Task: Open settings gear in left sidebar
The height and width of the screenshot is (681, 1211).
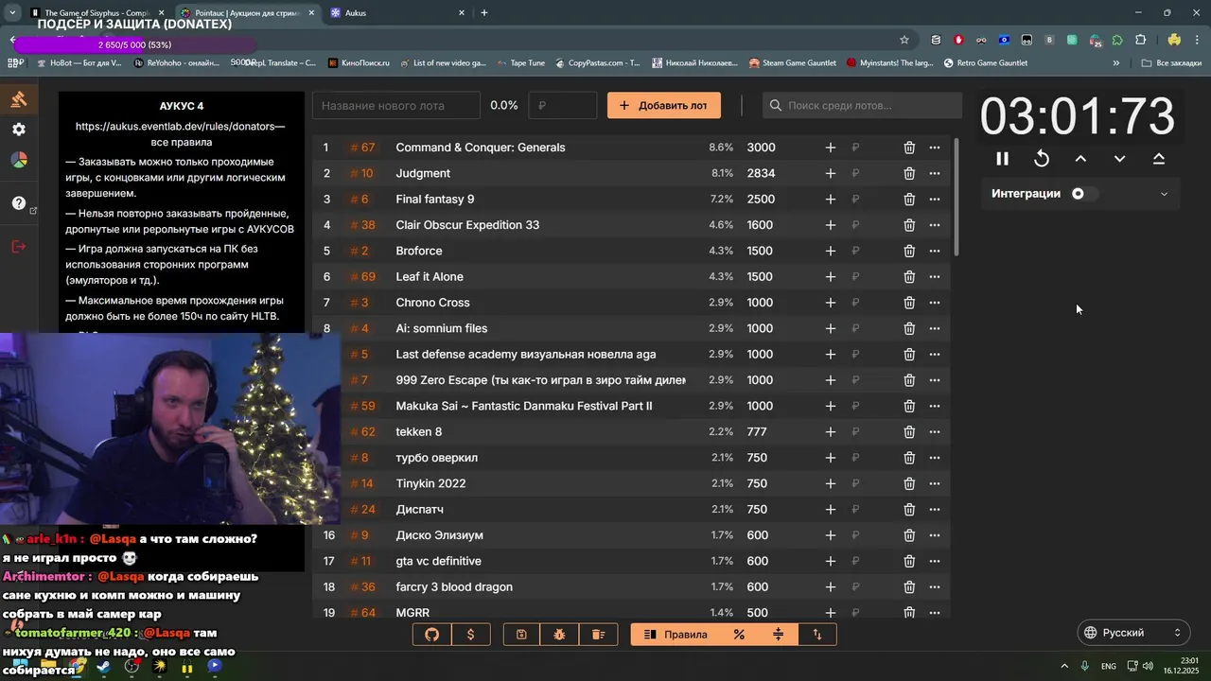Action: 19,130
